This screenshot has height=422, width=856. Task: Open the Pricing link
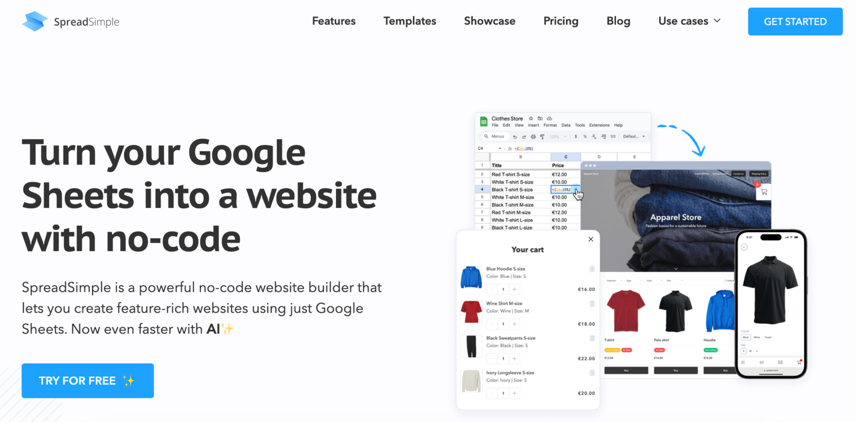click(561, 21)
